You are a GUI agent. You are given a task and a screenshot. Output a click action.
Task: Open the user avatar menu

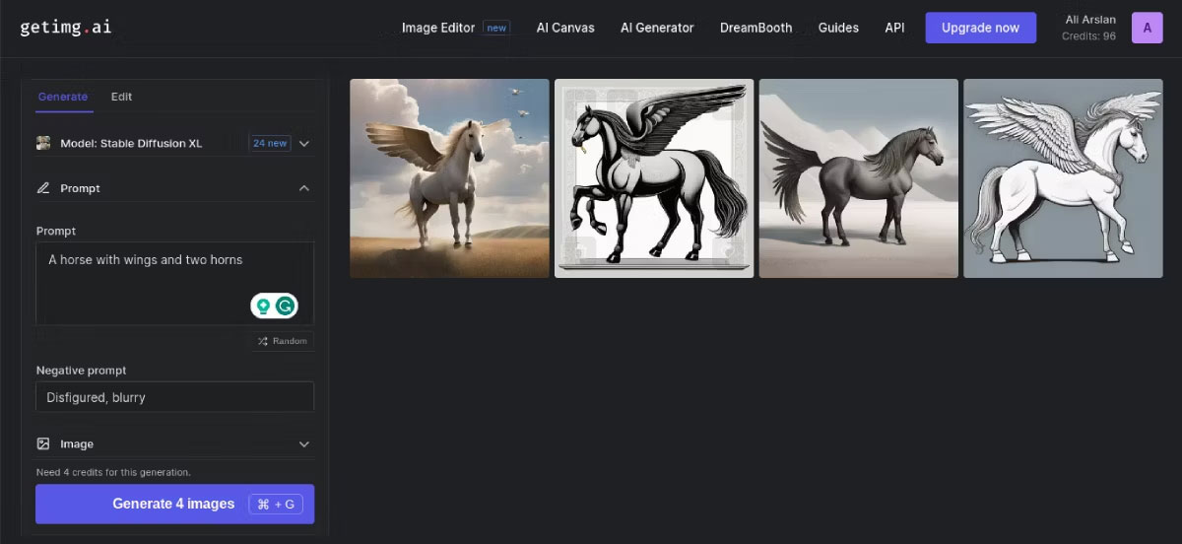coord(1147,28)
